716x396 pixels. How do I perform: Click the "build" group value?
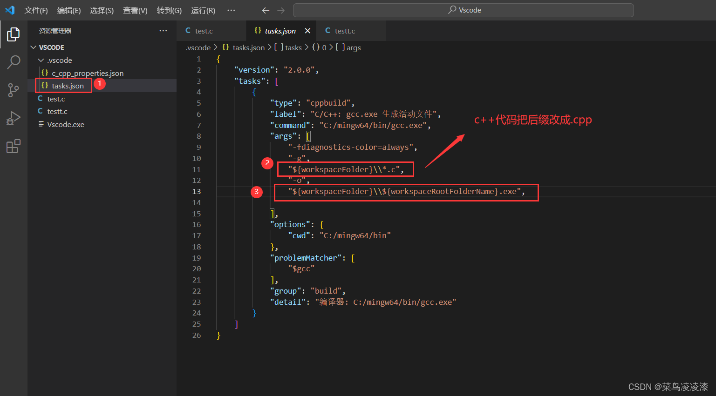326,291
